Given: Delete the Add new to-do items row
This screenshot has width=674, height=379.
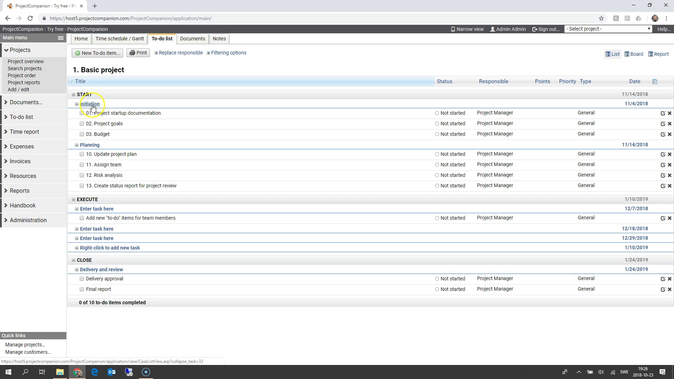Looking at the screenshot, I should (669, 218).
